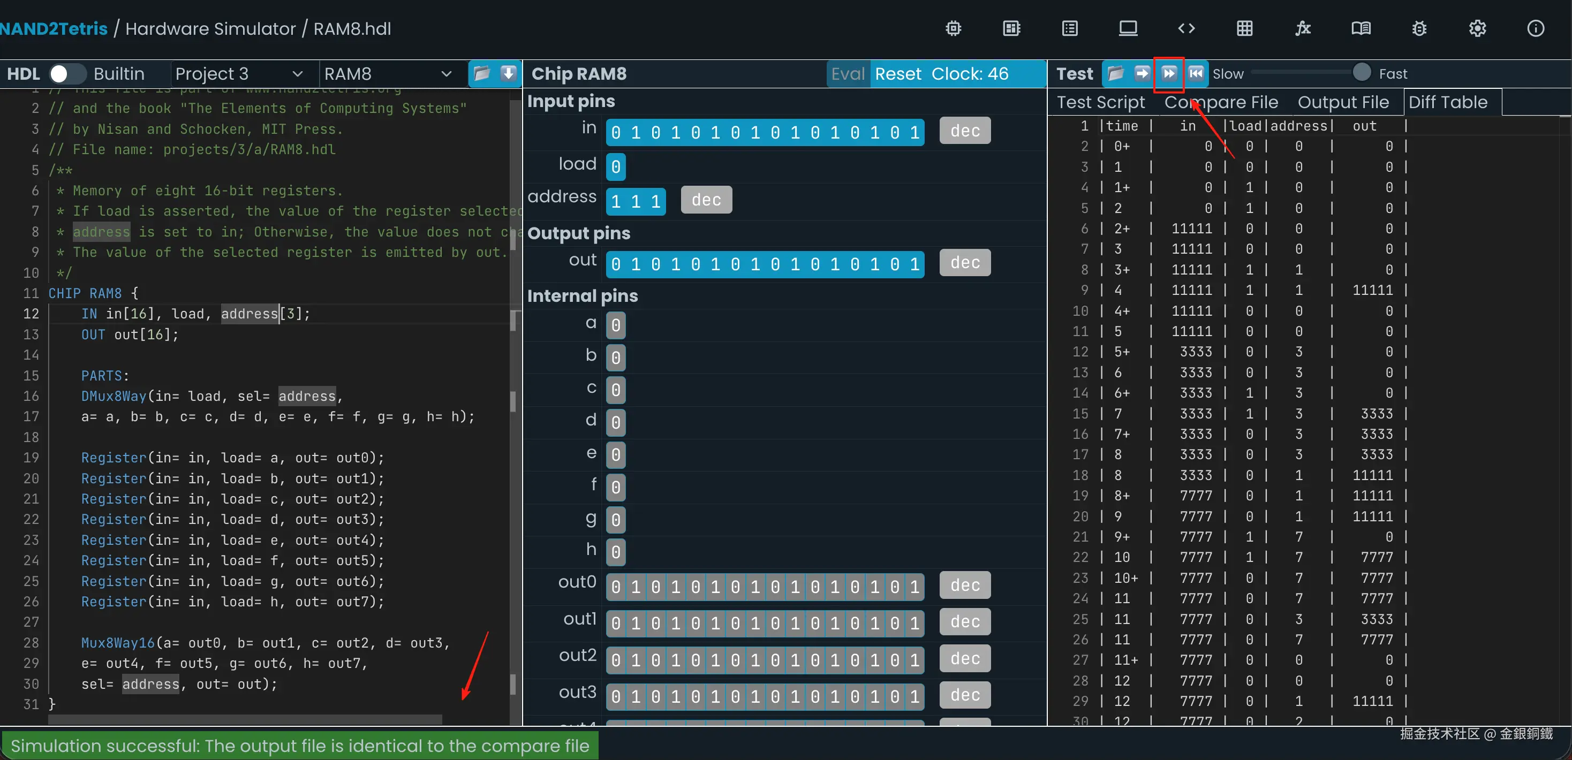Toggle the load input pin bit
The height and width of the screenshot is (760, 1572).
pos(616,166)
